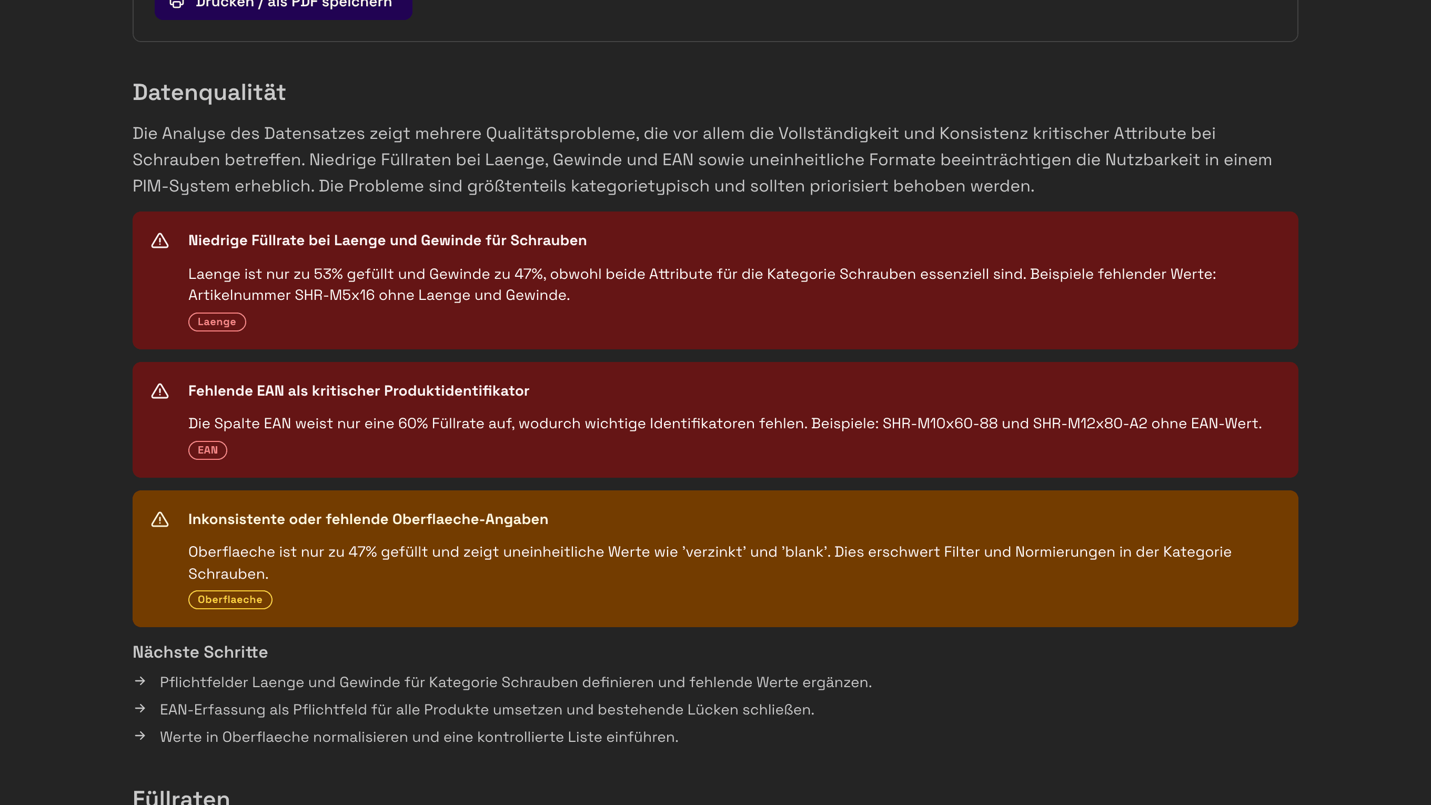Viewport: 1431px width, 805px height.
Task: Select the EAN-Erfassung als Pflichtfeld step text
Action: [487, 709]
